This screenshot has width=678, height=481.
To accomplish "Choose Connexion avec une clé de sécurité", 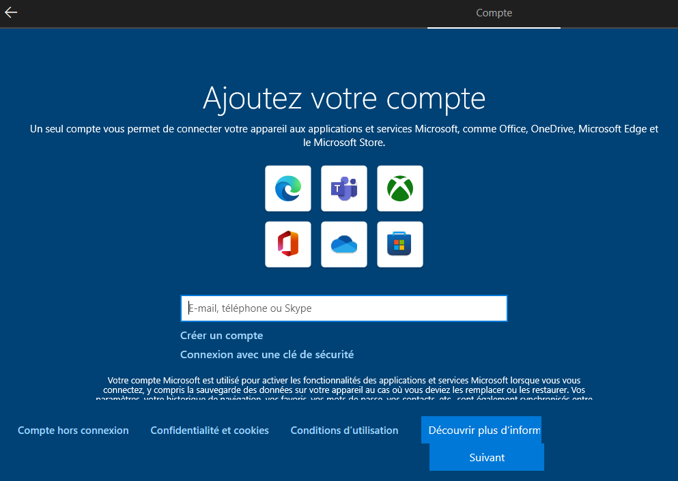I will click(x=267, y=355).
